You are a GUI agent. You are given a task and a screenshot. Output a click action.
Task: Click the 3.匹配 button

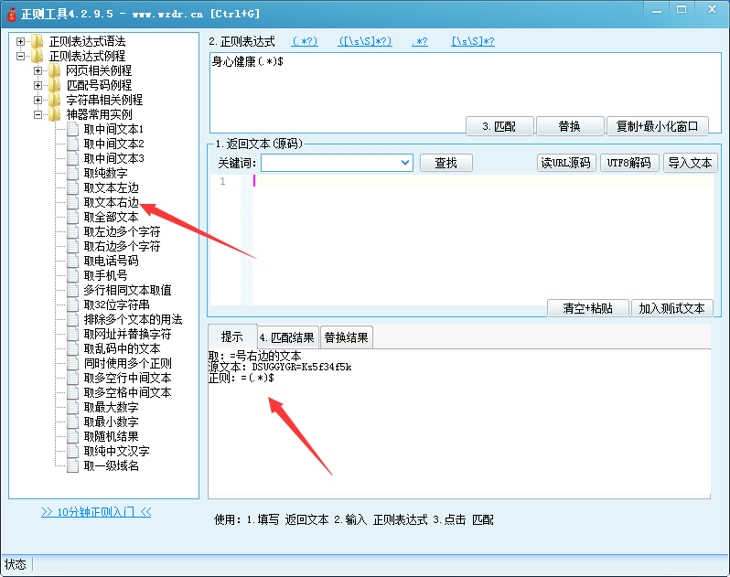(x=499, y=126)
